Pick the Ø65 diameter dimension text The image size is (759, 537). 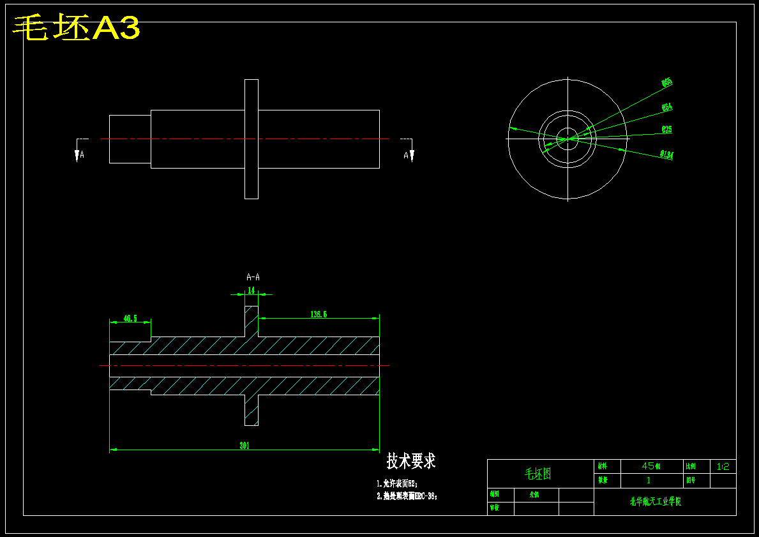pos(667,82)
